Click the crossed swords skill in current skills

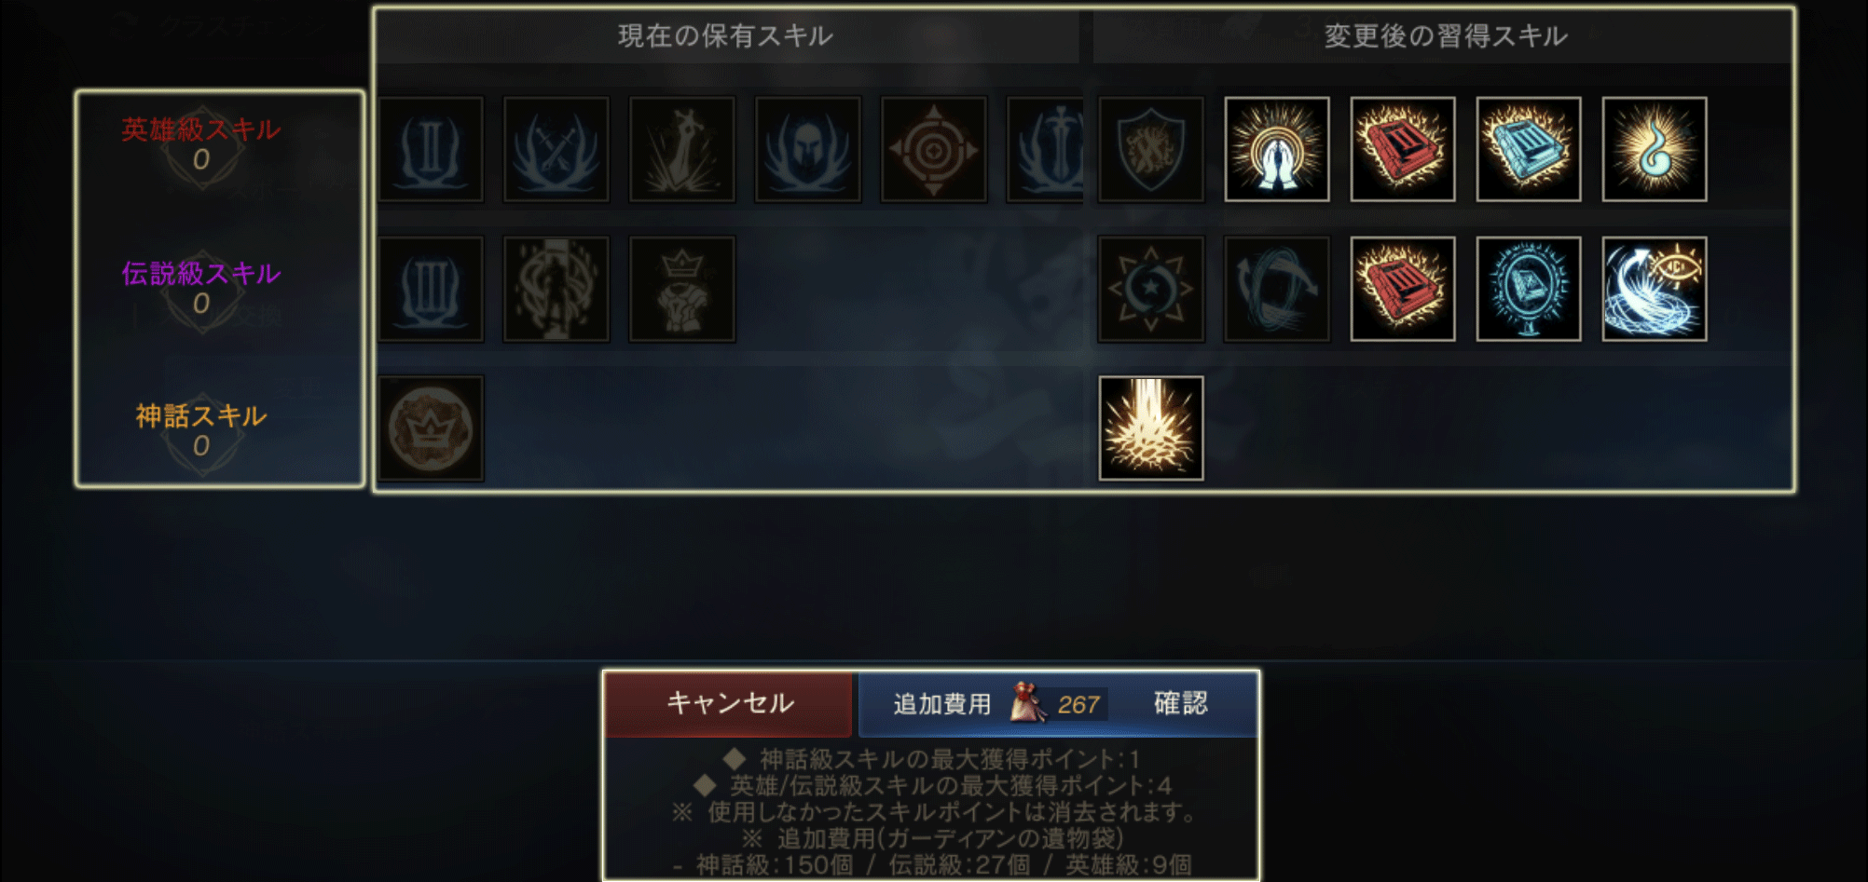pos(556,149)
